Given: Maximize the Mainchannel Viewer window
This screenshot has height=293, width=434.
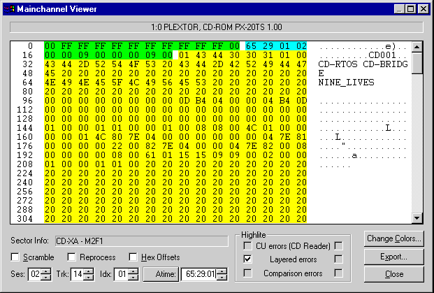Looking at the screenshot, I should point(411,9).
